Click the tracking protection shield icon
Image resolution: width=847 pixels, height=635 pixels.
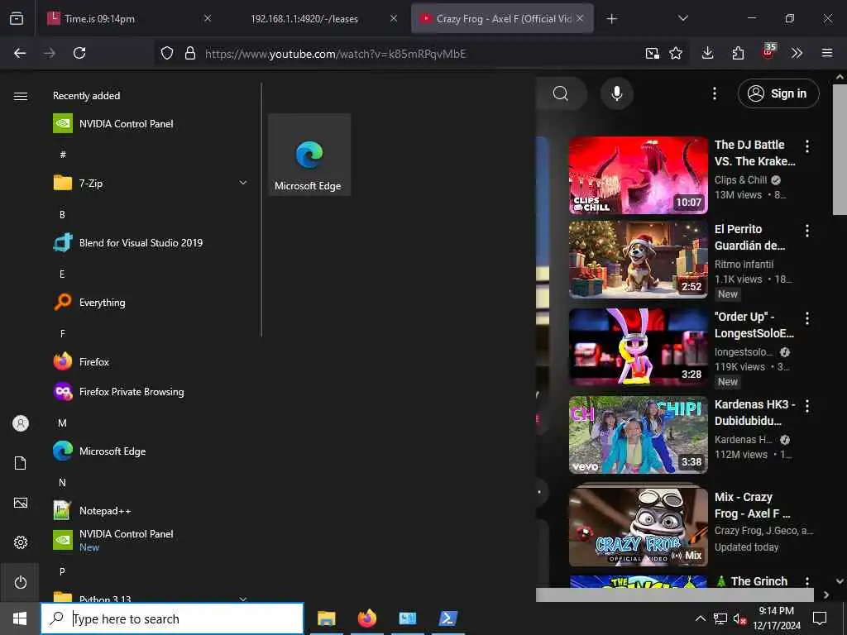(x=167, y=54)
